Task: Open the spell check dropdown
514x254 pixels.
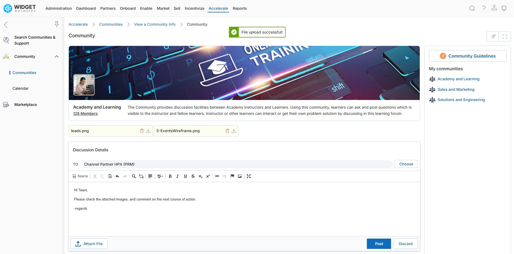Action: click(160, 176)
